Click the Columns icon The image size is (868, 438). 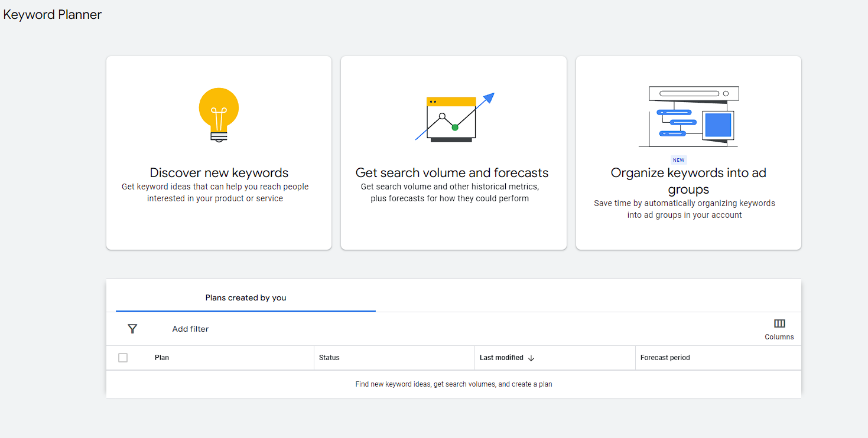pyautogui.click(x=779, y=323)
